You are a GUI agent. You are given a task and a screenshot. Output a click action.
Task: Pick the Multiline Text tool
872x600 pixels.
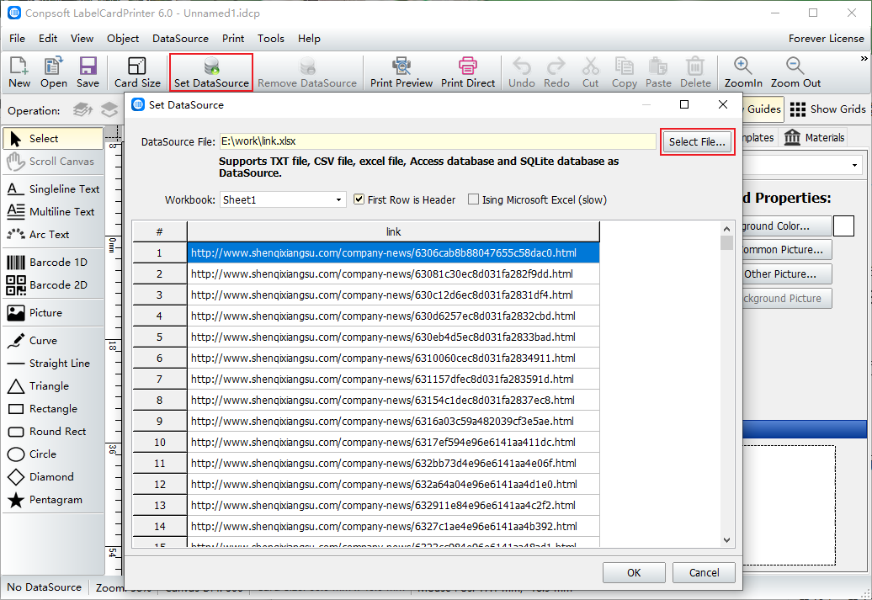(53, 212)
